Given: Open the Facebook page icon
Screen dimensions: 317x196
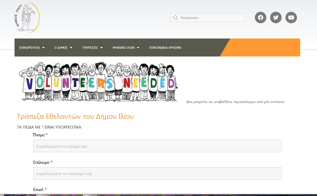Looking at the screenshot, I should click(261, 17).
